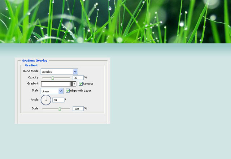Click the Scale slider handle
Screen dimensions: 231x159
click(60, 109)
